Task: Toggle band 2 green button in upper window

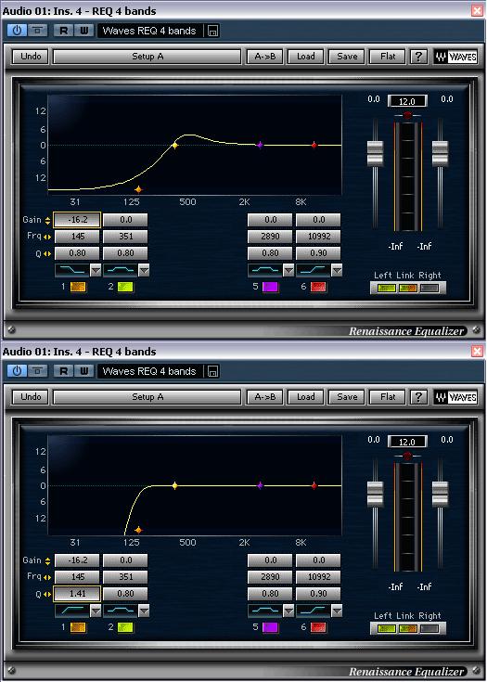Action: pyautogui.click(x=125, y=287)
